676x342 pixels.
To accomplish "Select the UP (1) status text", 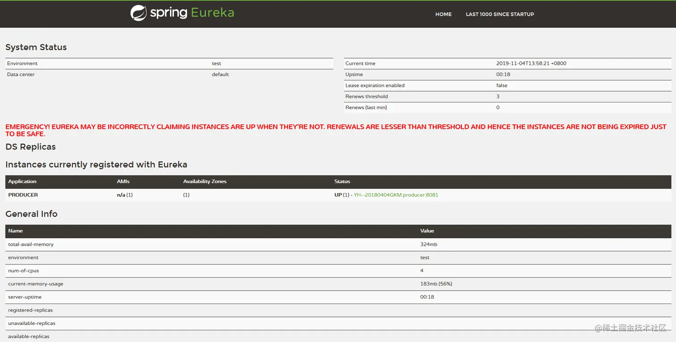I will [342, 195].
